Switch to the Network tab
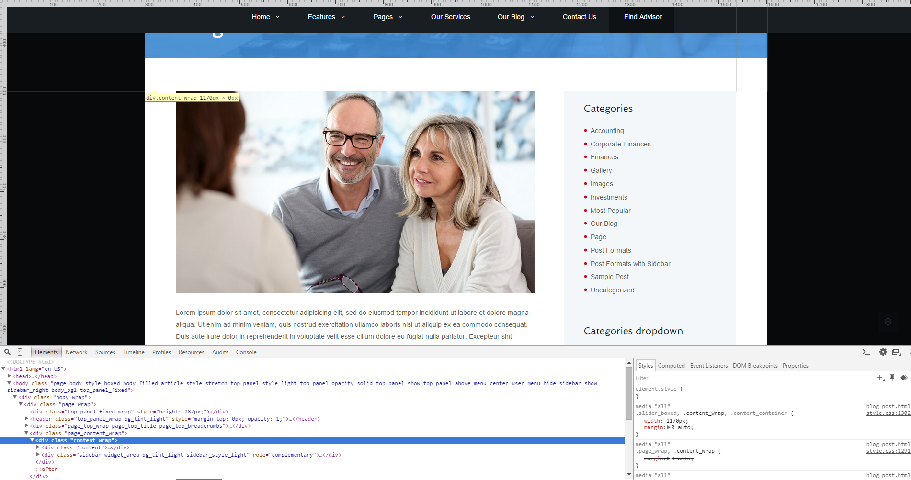Viewport: 911px width, 480px height. coord(76,352)
